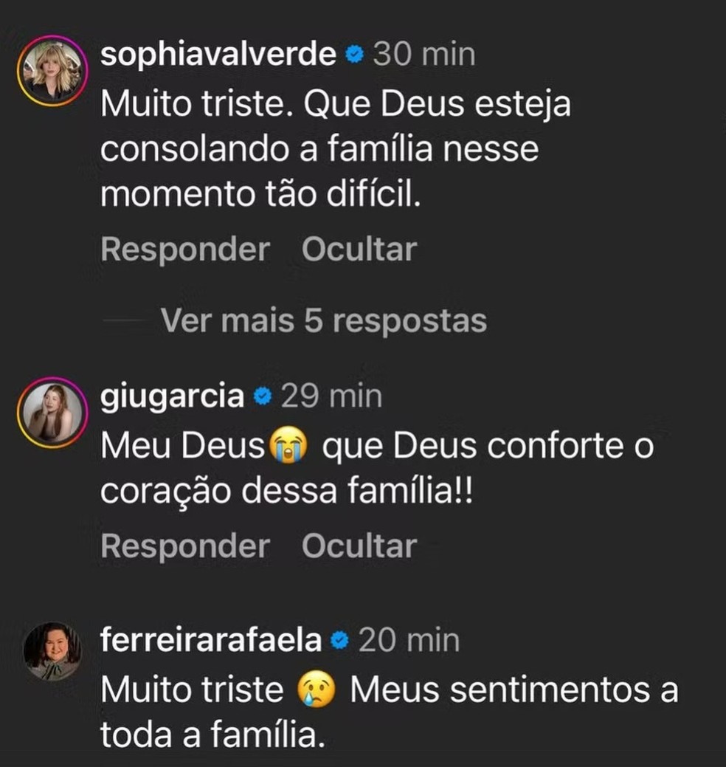Viewport: 726px width, 767px height.
Task: Open the giugarcia username link
Action: 172,397
